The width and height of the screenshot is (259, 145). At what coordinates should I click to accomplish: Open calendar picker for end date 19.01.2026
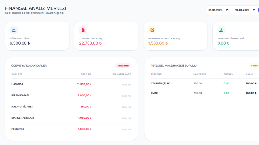254,10
